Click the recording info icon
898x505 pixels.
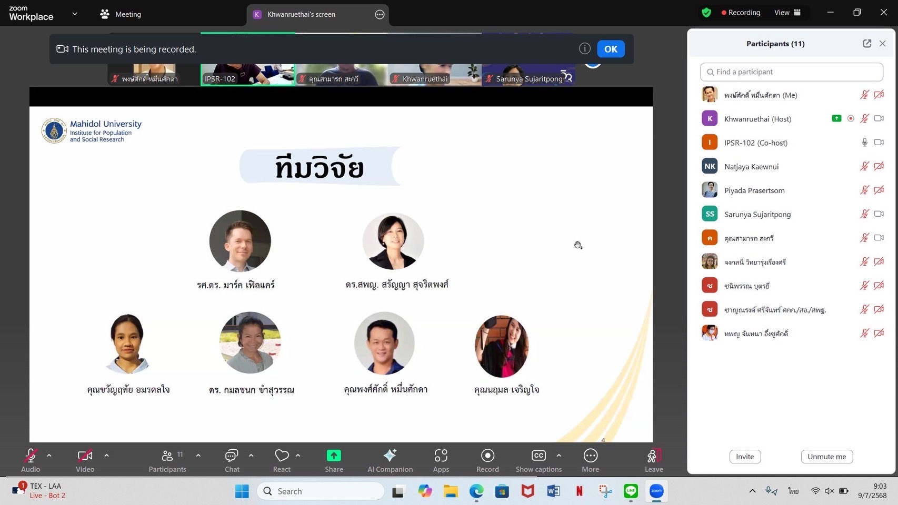(x=584, y=49)
